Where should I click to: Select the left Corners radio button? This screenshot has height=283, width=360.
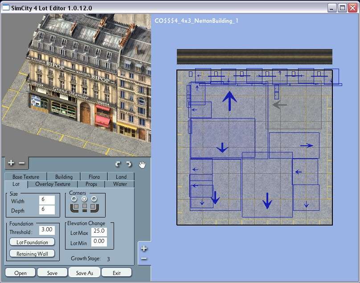pos(74,199)
